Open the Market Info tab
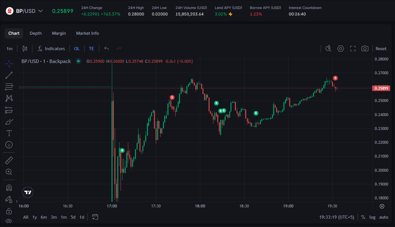The height and width of the screenshot is (227, 395). point(87,33)
